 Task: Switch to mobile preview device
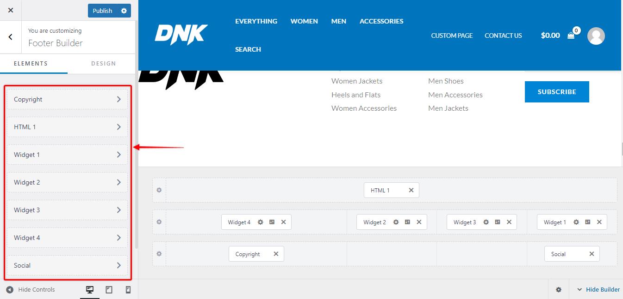(128, 290)
